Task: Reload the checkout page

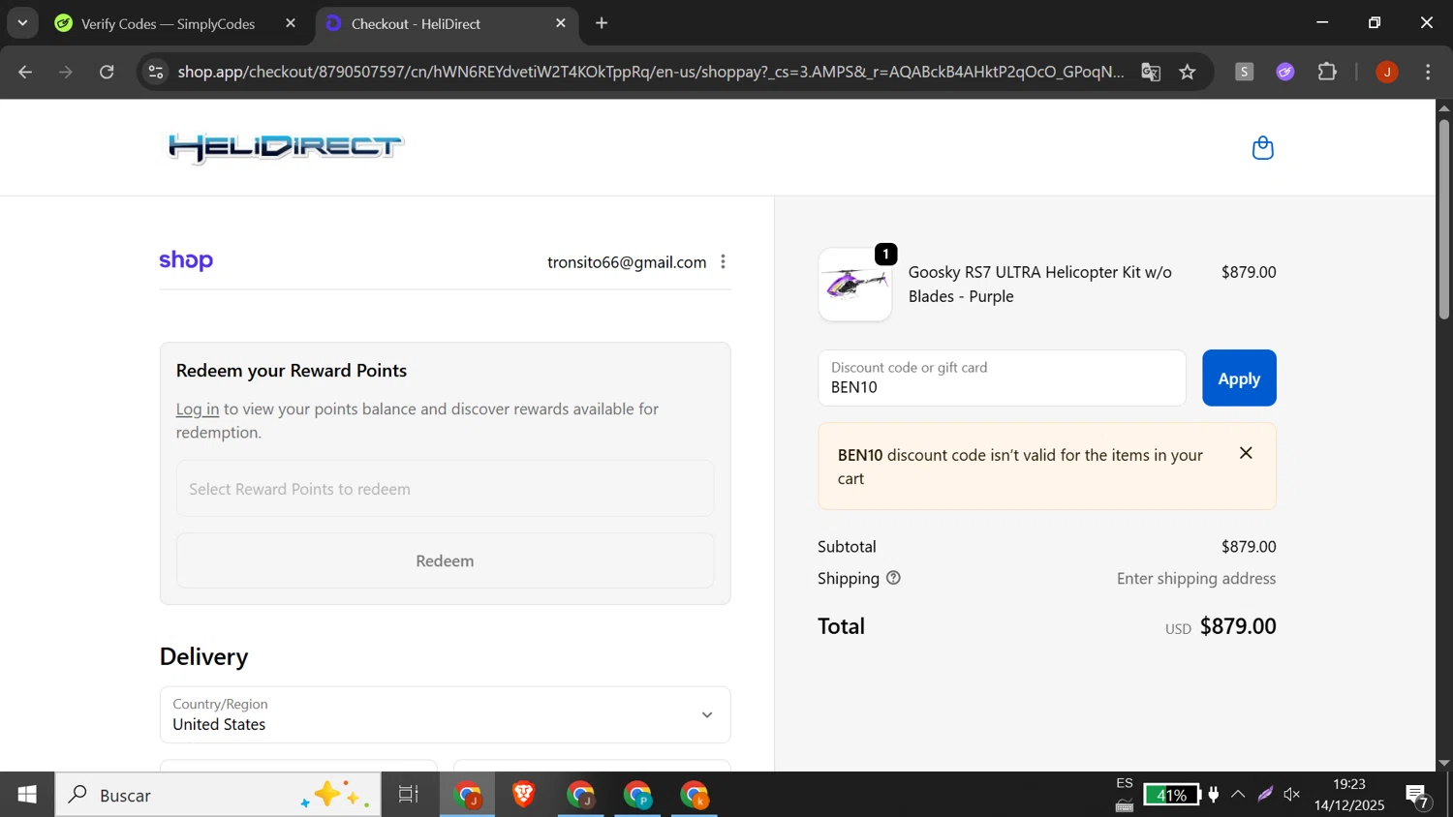Action: coord(107,72)
